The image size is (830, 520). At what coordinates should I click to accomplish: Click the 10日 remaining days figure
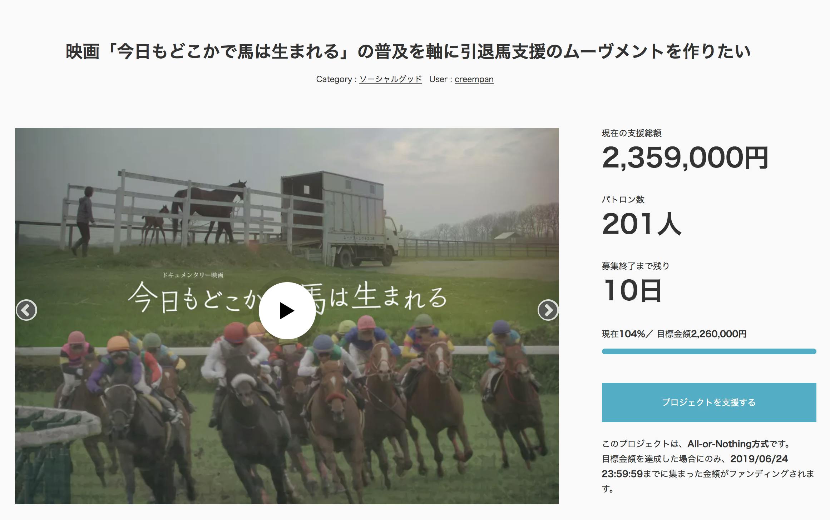click(x=632, y=290)
